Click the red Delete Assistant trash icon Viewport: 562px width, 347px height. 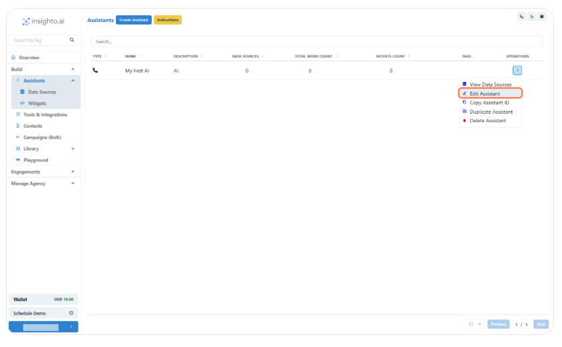click(x=465, y=120)
